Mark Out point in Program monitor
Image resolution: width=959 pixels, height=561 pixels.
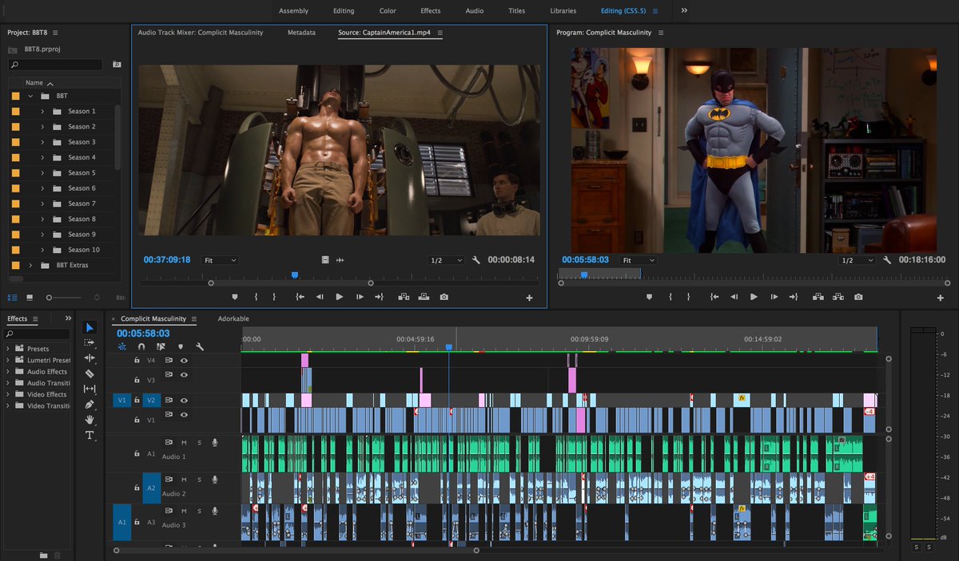[690, 297]
